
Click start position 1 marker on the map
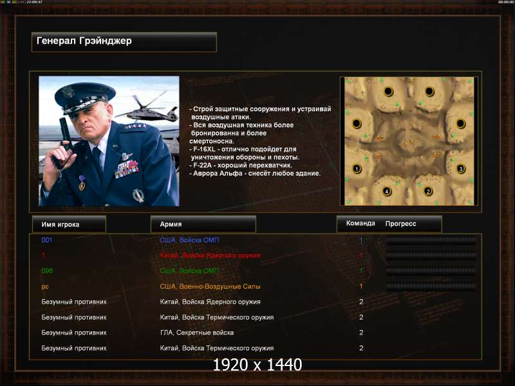click(357, 169)
